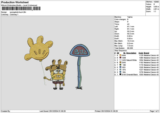
Task: Click the orange-brown swatch next to 2345
Action: [120, 62]
